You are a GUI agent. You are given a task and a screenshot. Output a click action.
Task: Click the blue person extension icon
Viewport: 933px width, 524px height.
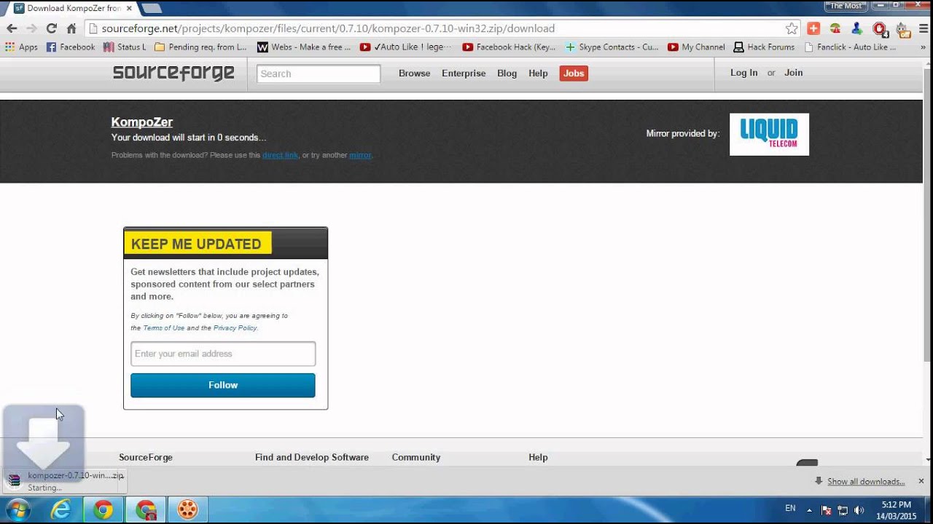pos(857,28)
